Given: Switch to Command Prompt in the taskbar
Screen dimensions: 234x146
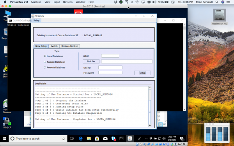Looking at the screenshot, I should (121, 139).
